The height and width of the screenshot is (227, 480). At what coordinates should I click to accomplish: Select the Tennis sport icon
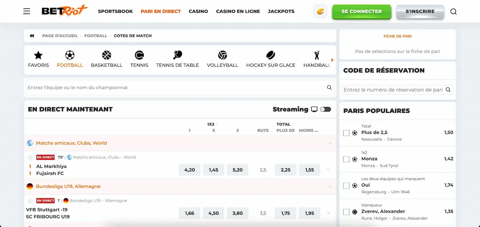[x=139, y=55]
